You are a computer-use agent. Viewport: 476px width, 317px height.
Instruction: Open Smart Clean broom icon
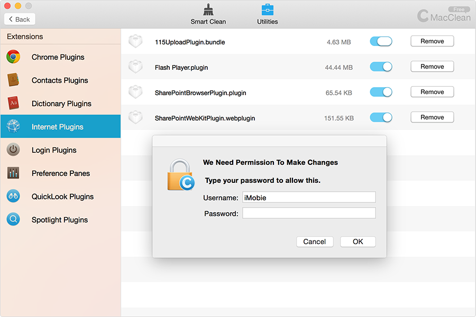tap(208, 10)
